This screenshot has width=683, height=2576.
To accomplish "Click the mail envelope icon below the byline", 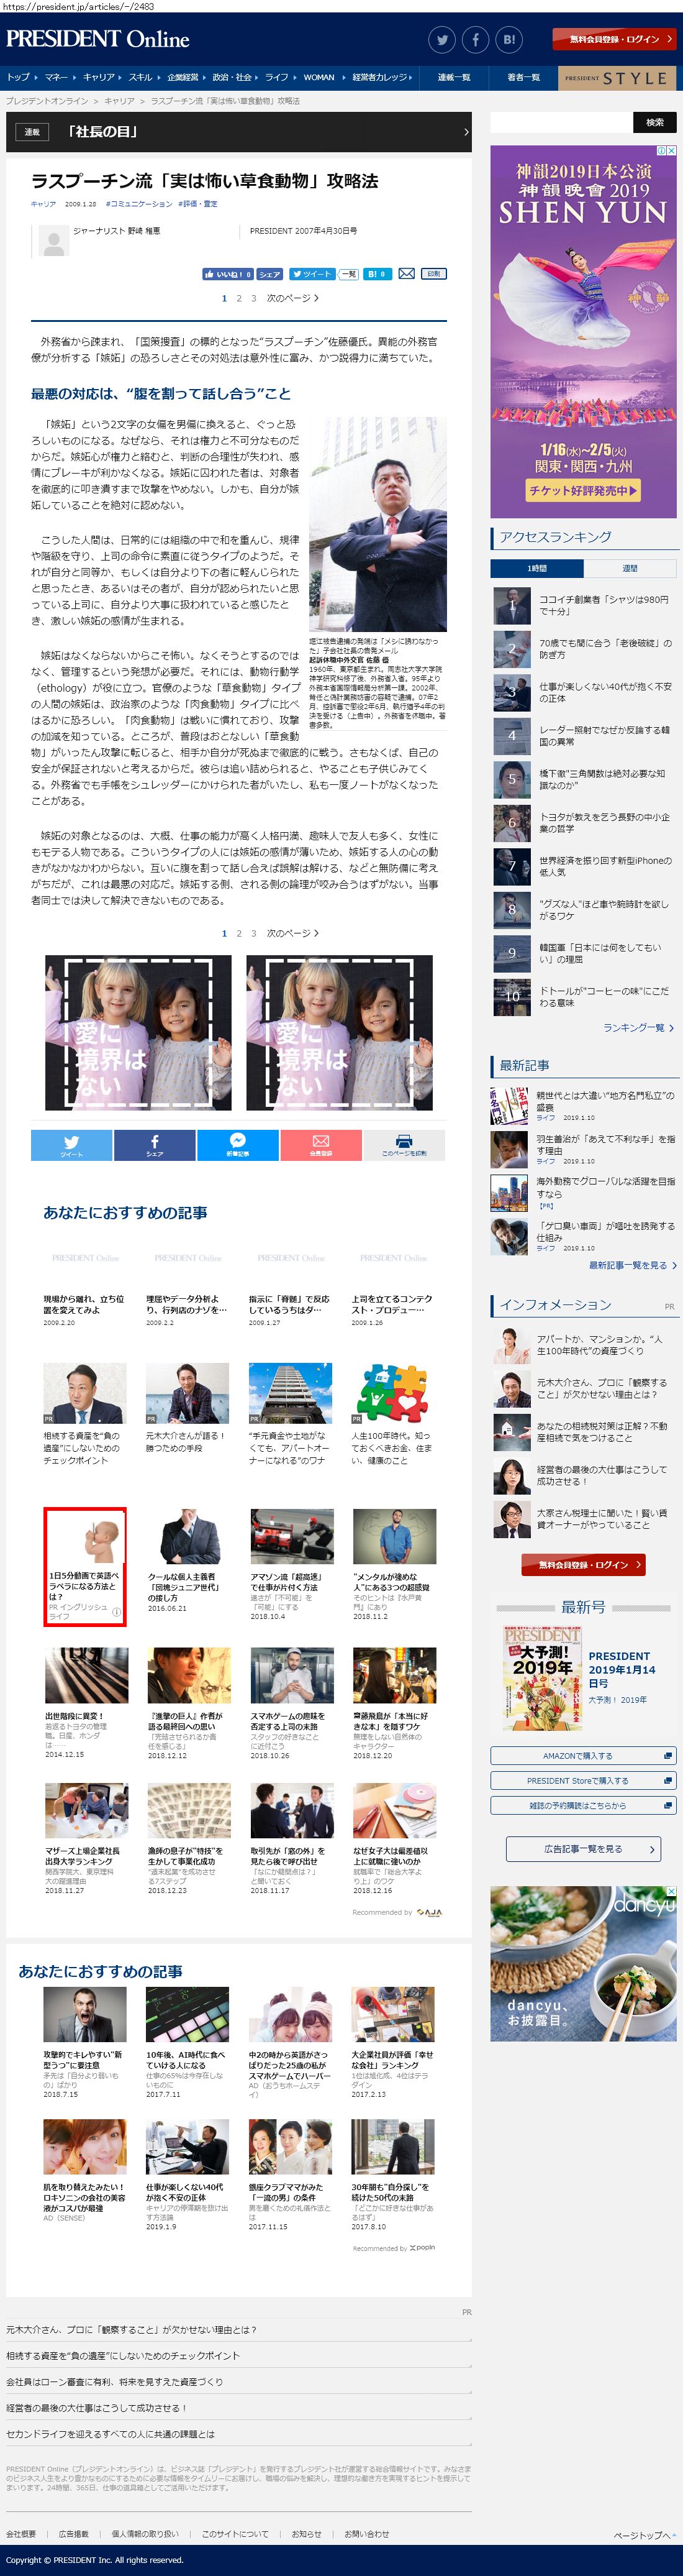I will coord(407,274).
